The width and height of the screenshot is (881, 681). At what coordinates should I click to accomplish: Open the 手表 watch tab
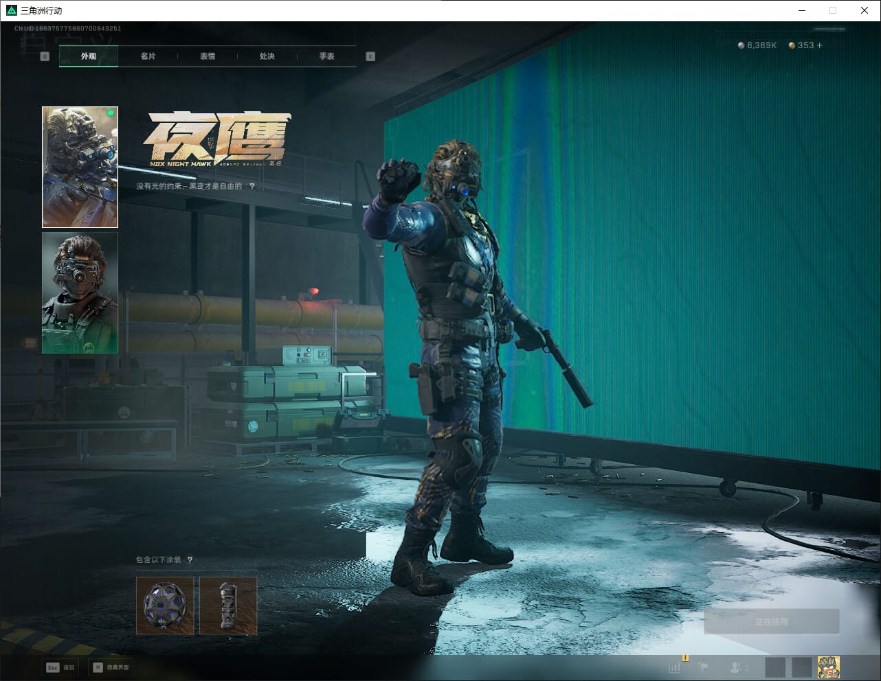326,56
